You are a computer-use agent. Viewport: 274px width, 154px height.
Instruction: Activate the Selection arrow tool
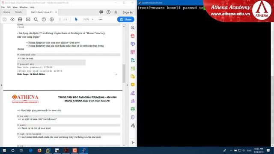76,19
